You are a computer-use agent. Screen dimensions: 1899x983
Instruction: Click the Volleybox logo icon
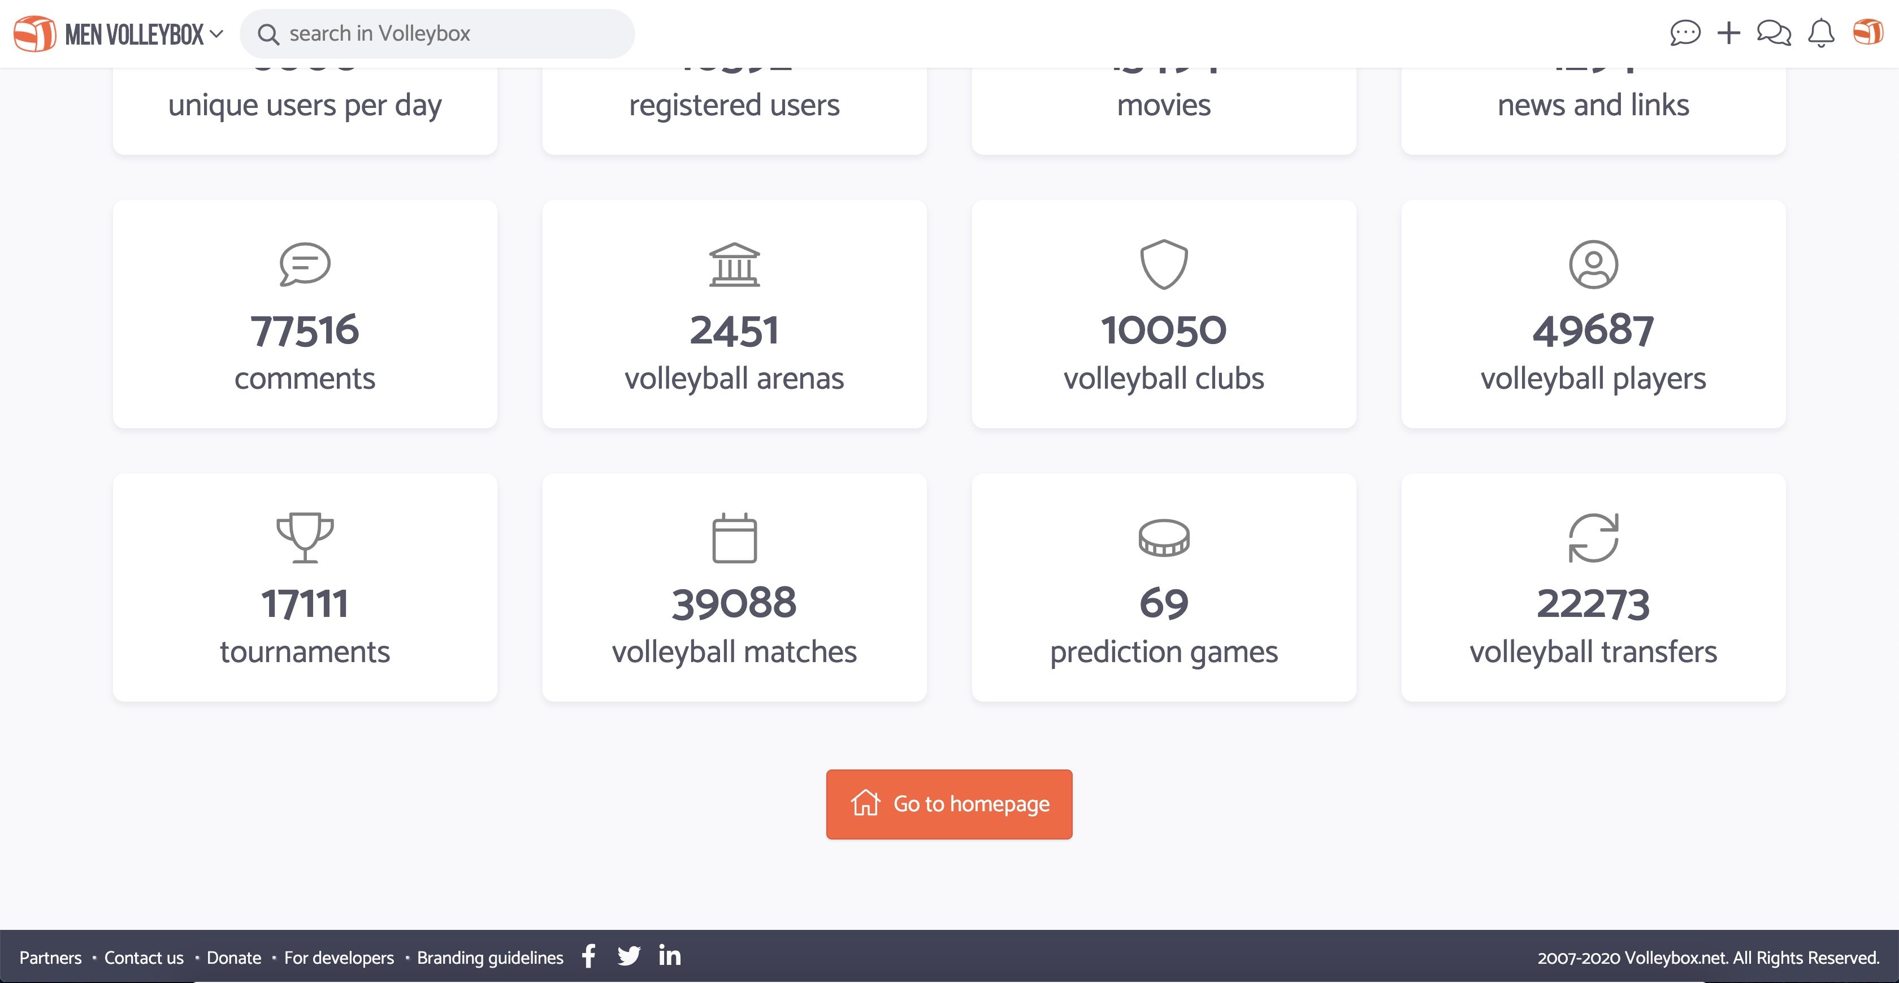point(34,34)
